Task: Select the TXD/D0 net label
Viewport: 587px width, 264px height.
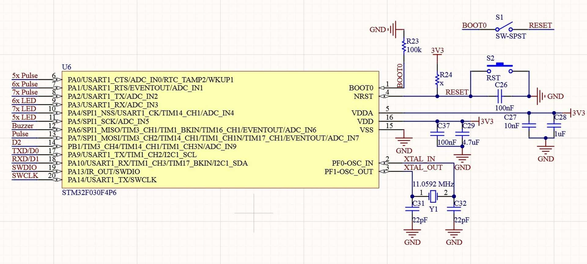Action: point(25,151)
